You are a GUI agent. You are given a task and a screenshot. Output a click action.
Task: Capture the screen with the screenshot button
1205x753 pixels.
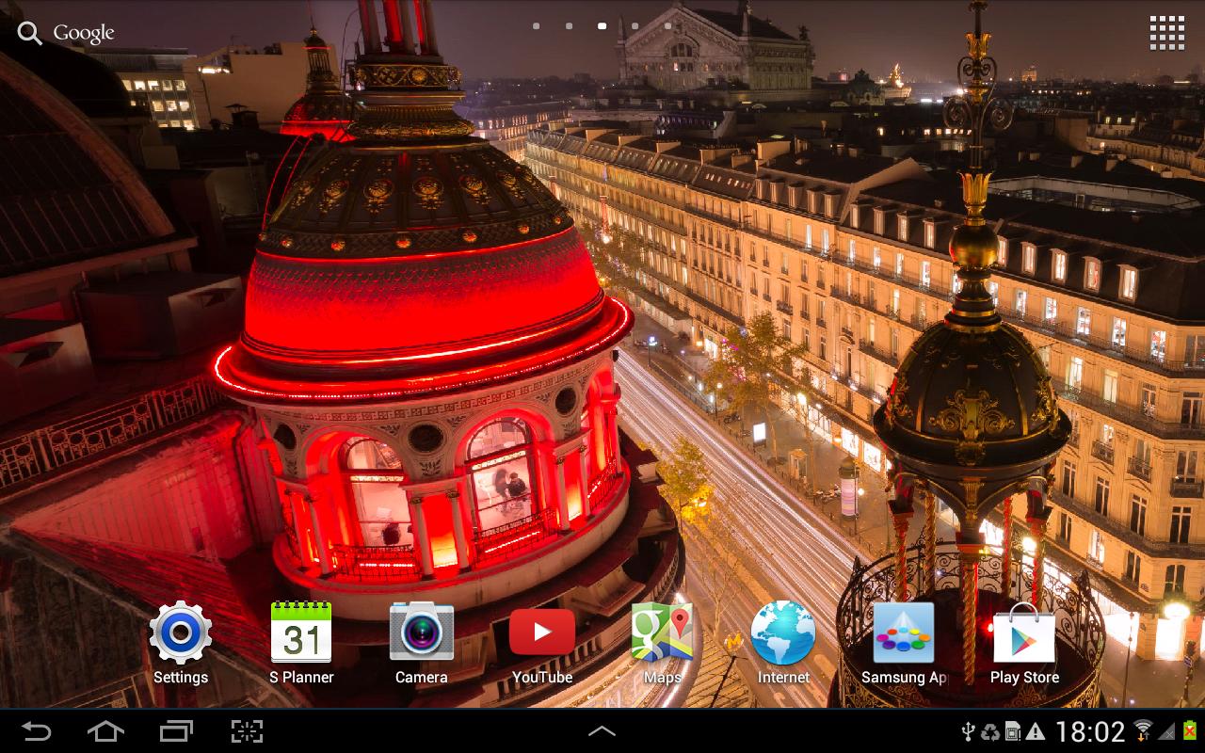coord(247,730)
